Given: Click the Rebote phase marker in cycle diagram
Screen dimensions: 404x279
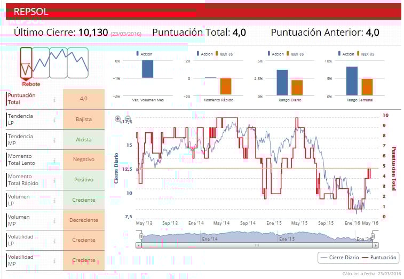Looking at the screenshot, I should pyautogui.click(x=26, y=64).
